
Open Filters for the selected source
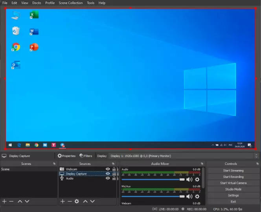[x=86, y=156]
